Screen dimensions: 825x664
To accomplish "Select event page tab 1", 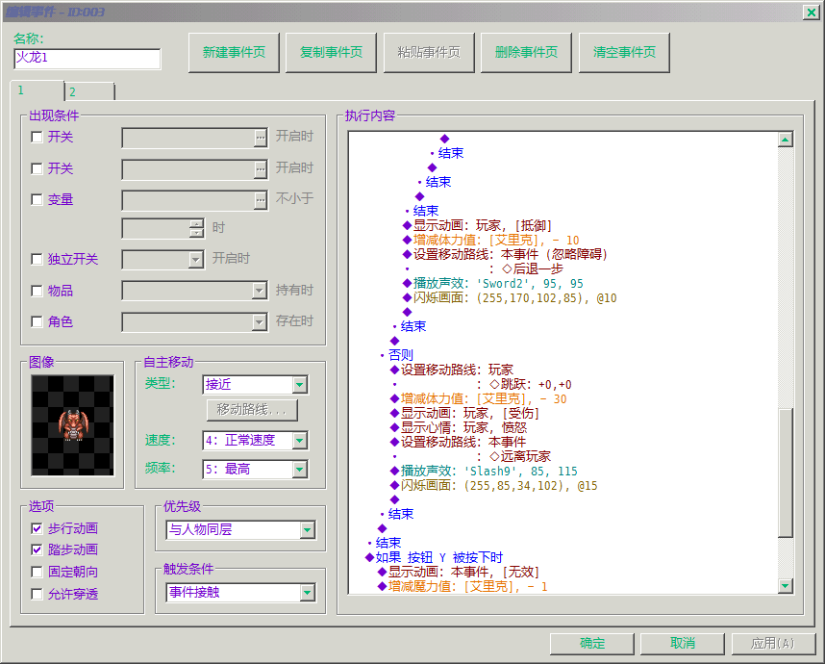I will [x=37, y=90].
